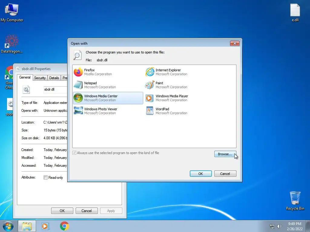Check the Read-only attribute box
The image size is (310, 232).
pyautogui.click(x=45, y=177)
